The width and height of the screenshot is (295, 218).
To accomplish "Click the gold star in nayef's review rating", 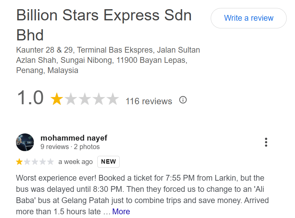I will [19, 162].
